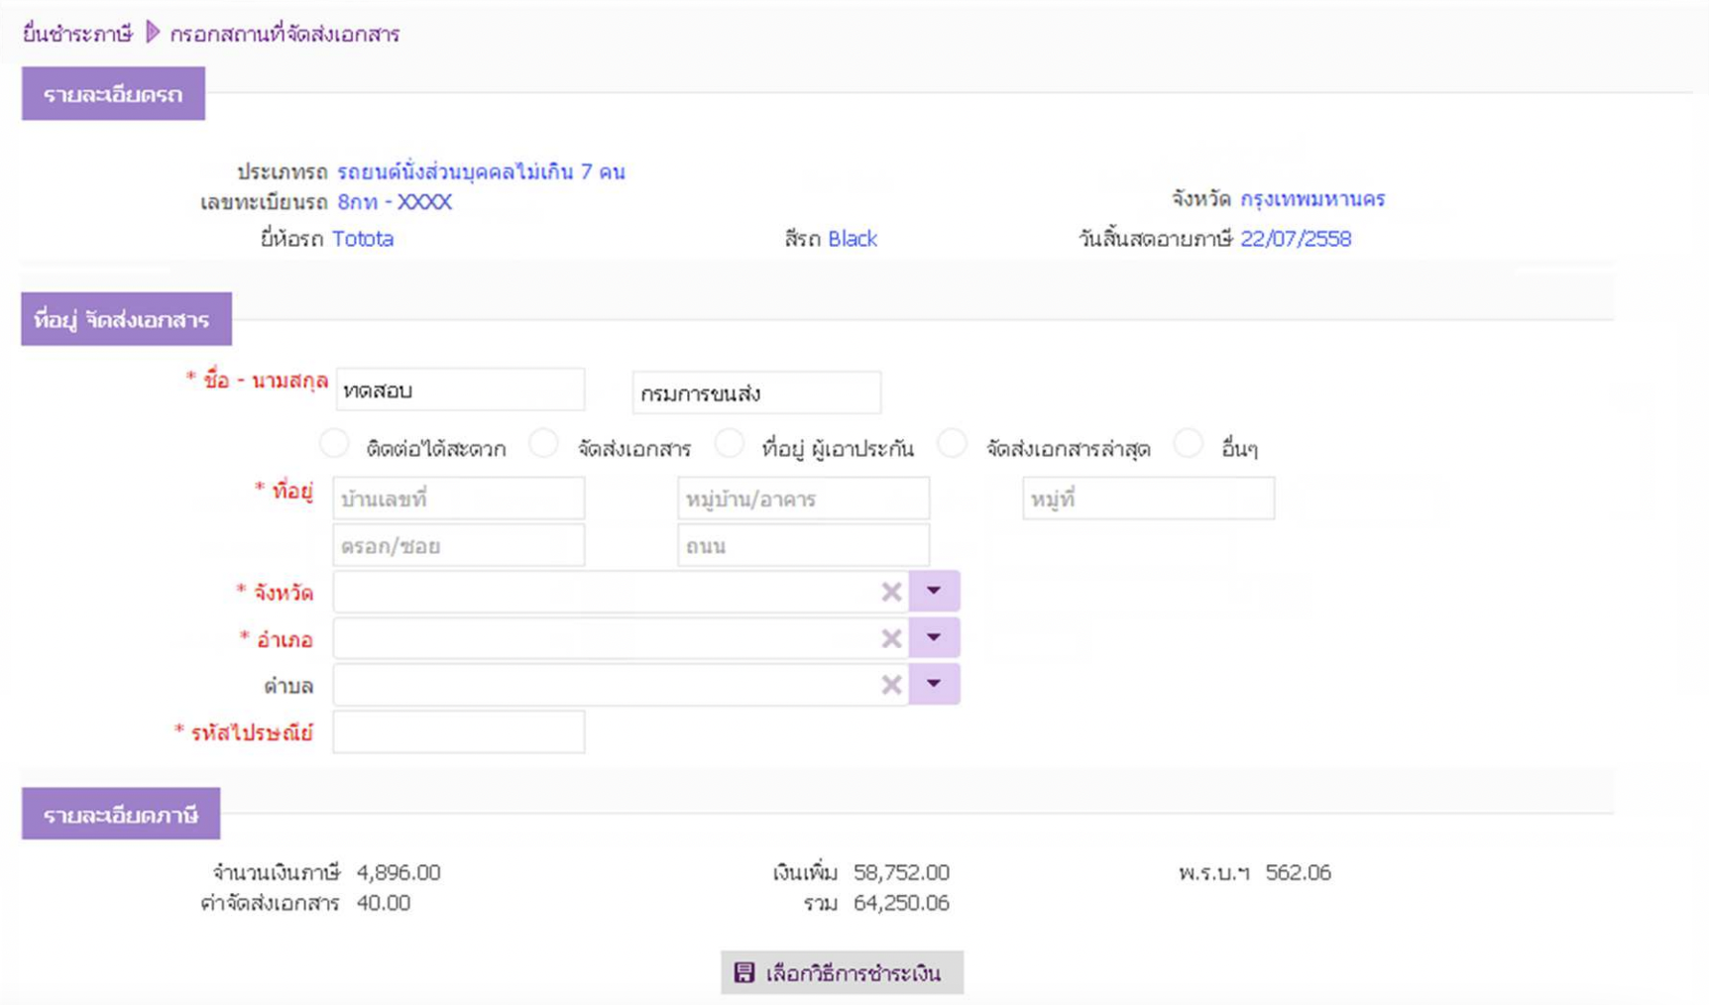This screenshot has height=1005, width=1709.
Task: Focus the ถนน road input field
Action: click(x=803, y=545)
